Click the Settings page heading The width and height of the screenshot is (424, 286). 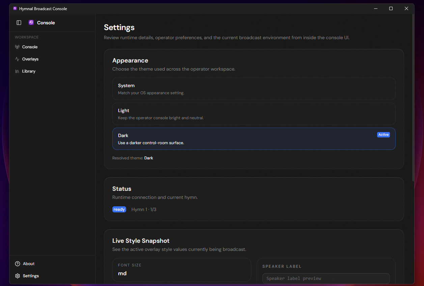[x=119, y=27]
